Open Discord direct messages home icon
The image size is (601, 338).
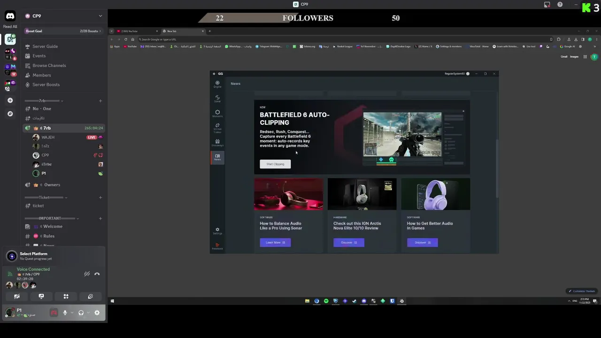(10, 16)
